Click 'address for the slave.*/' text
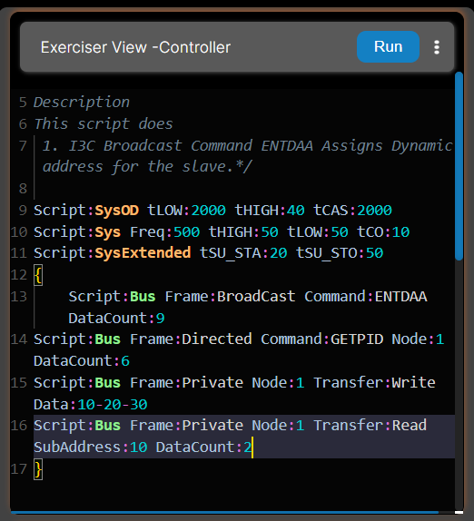 coord(148,166)
